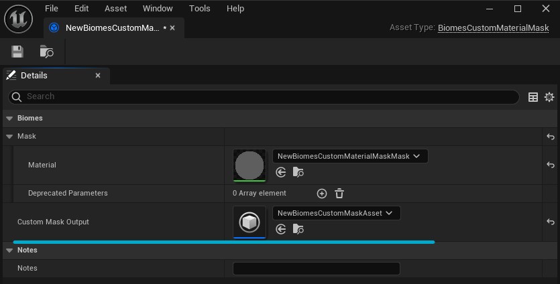The height and width of the screenshot is (284, 560).
Task: Select the Custom Mask Output property label
Action: 53,222
